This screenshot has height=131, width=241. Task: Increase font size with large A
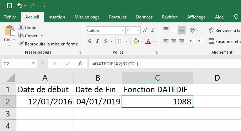(145, 30)
